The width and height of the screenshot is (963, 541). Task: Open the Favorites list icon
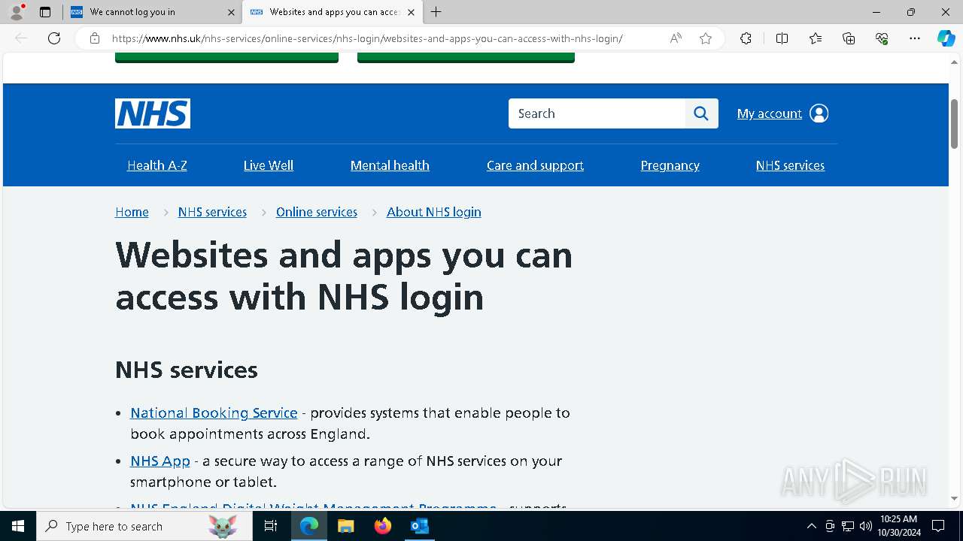click(x=816, y=38)
